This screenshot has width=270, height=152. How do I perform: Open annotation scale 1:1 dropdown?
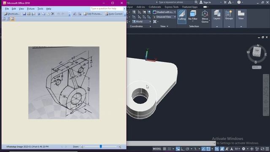(238, 149)
